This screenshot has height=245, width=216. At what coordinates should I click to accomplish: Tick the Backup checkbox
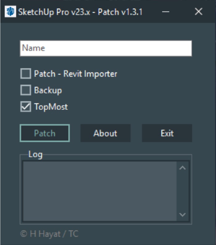pyautogui.click(x=26, y=90)
